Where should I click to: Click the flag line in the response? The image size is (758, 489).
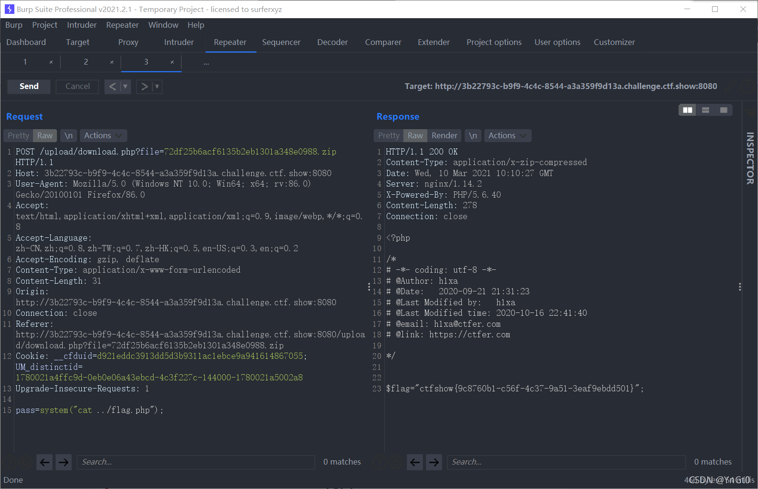pyautogui.click(x=515, y=389)
